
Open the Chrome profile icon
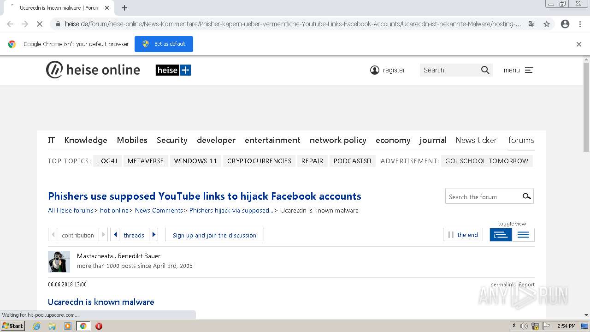(565, 24)
